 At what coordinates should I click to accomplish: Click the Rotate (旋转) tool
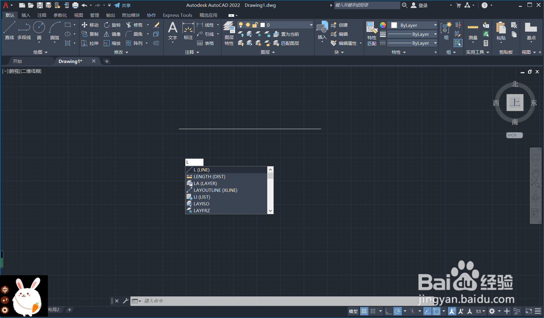click(x=112, y=25)
